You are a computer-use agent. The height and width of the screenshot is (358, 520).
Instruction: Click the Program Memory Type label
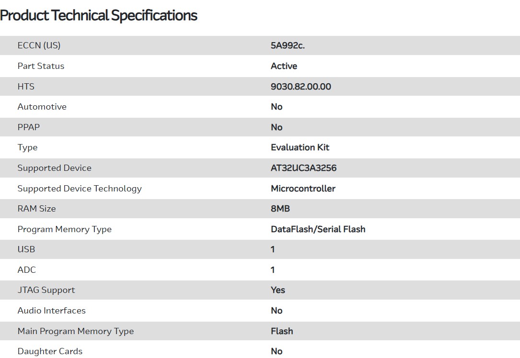pyautogui.click(x=64, y=229)
